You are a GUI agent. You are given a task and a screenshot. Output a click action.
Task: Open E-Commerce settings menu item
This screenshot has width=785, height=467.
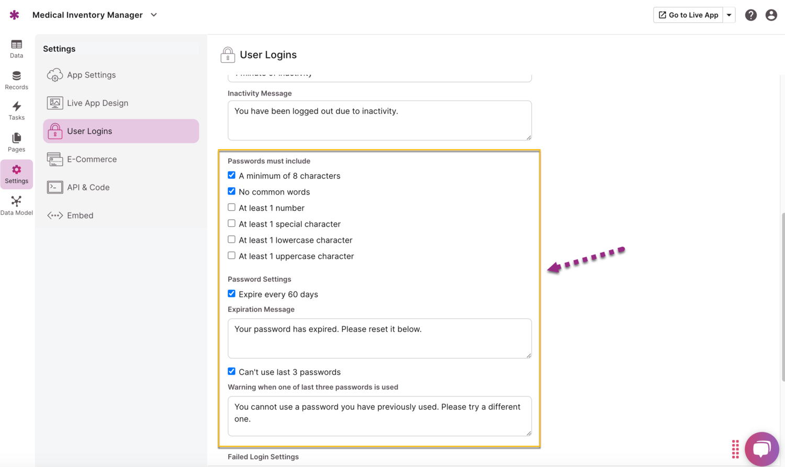click(x=92, y=159)
